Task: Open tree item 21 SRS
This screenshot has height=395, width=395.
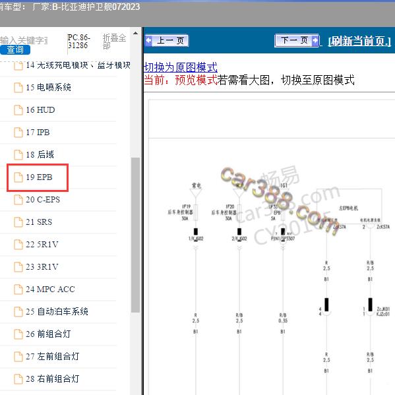Action: pos(39,222)
